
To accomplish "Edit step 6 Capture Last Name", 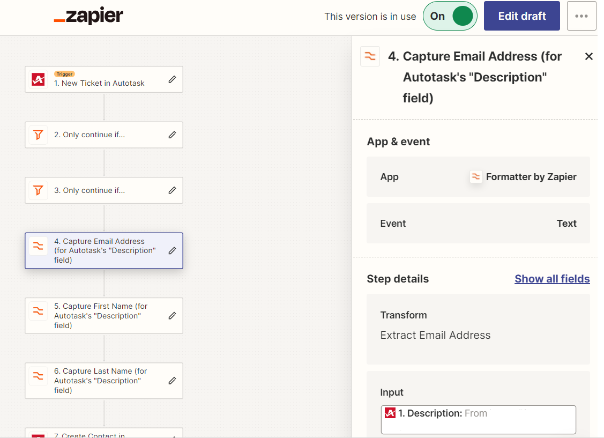I will (x=172, y=381).
